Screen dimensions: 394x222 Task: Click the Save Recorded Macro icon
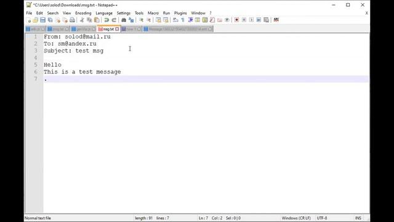[x=267, y=20]
